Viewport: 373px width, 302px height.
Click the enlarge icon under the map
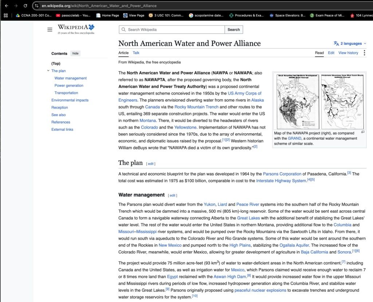point(362,132)
